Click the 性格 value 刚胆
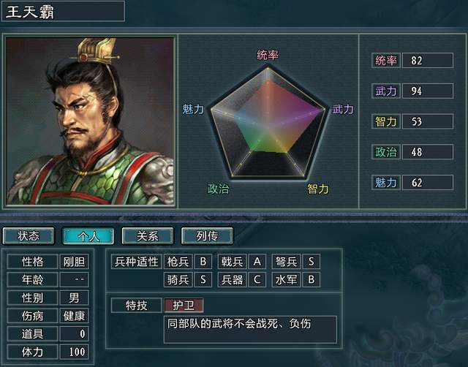Image resolution: width=468 pixels, height=367 pixels. click(74, 262)
